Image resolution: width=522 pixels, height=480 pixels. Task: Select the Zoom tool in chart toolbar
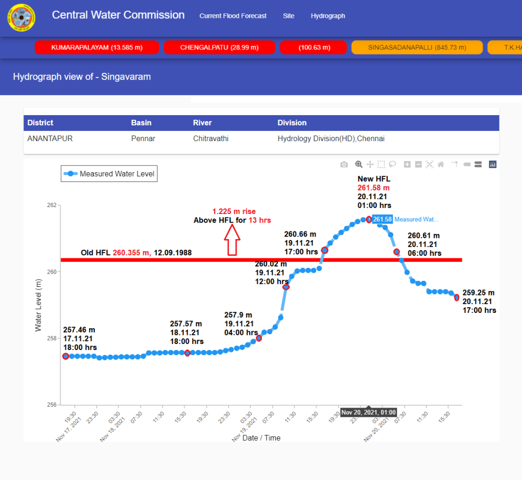pos(359,164)
